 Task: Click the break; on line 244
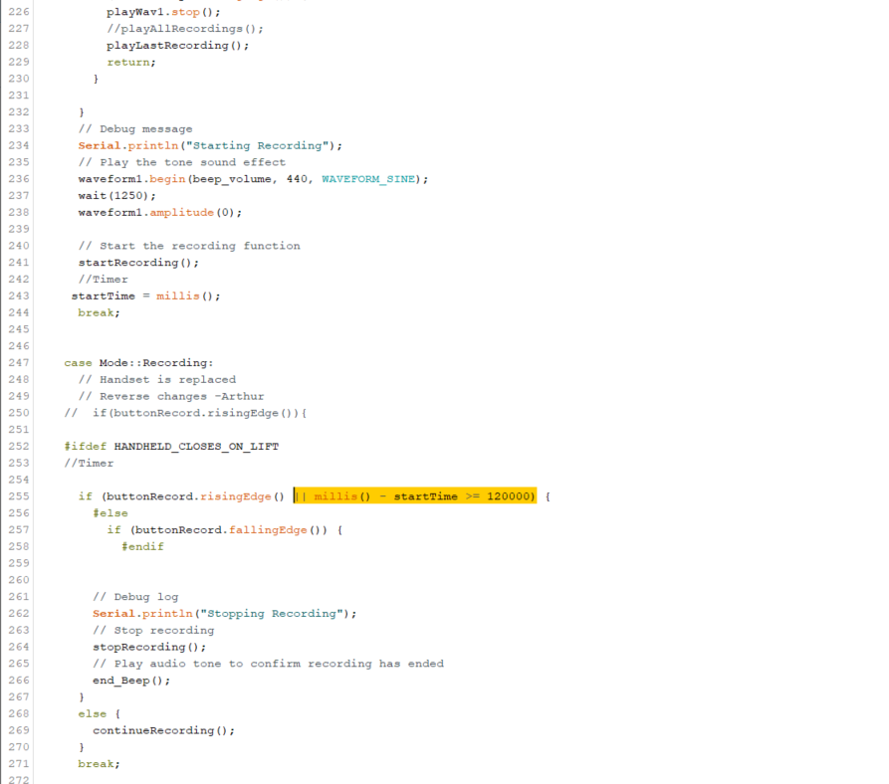tap(100, 312)
